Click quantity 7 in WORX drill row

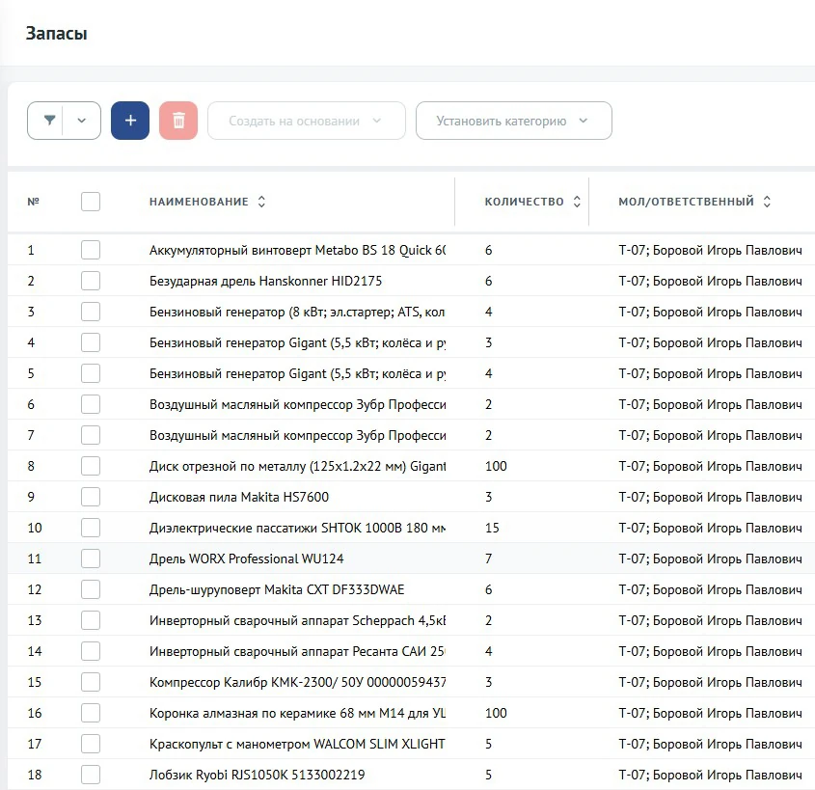(489, 558)
